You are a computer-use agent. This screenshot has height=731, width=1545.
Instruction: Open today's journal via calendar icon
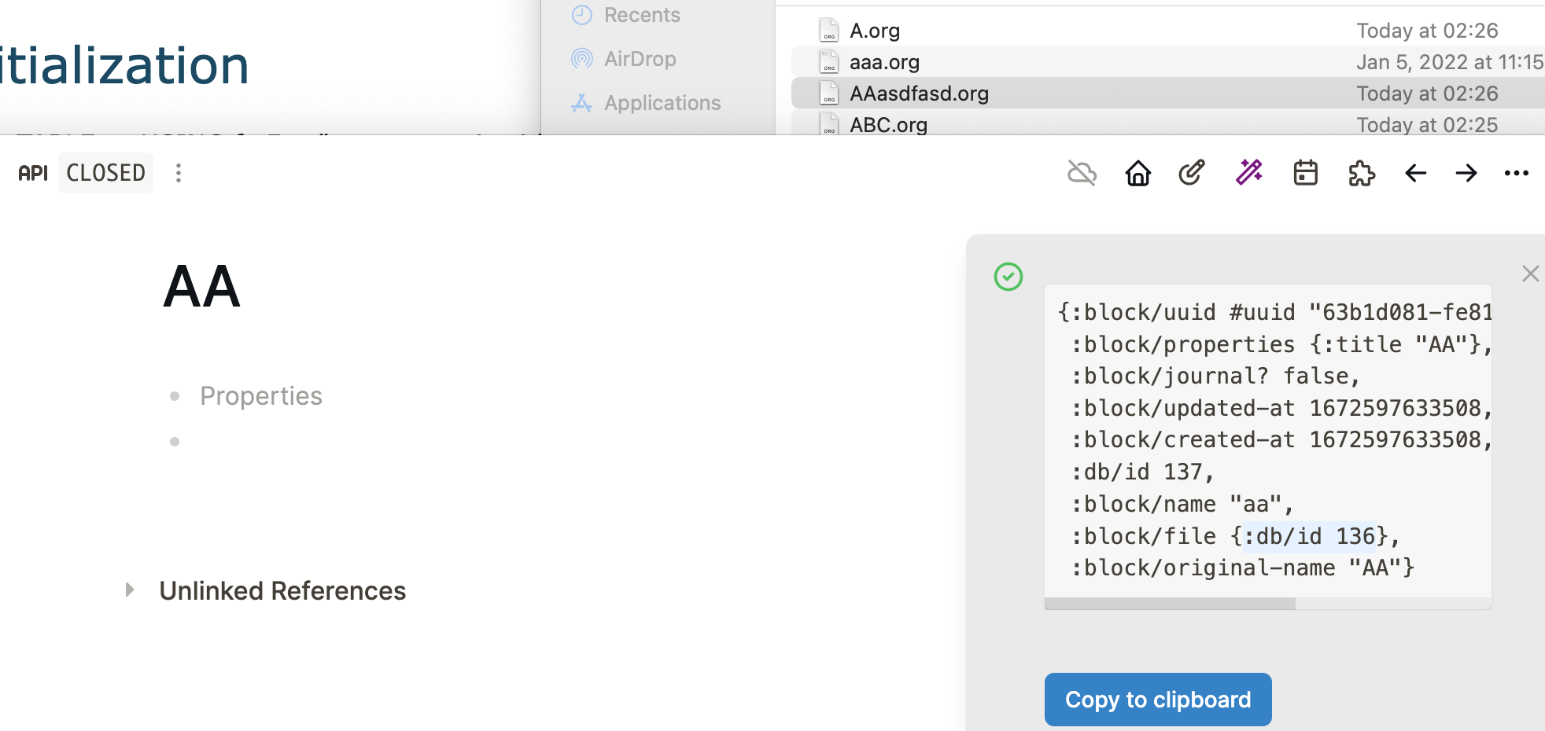click(x=1305, y=173)
